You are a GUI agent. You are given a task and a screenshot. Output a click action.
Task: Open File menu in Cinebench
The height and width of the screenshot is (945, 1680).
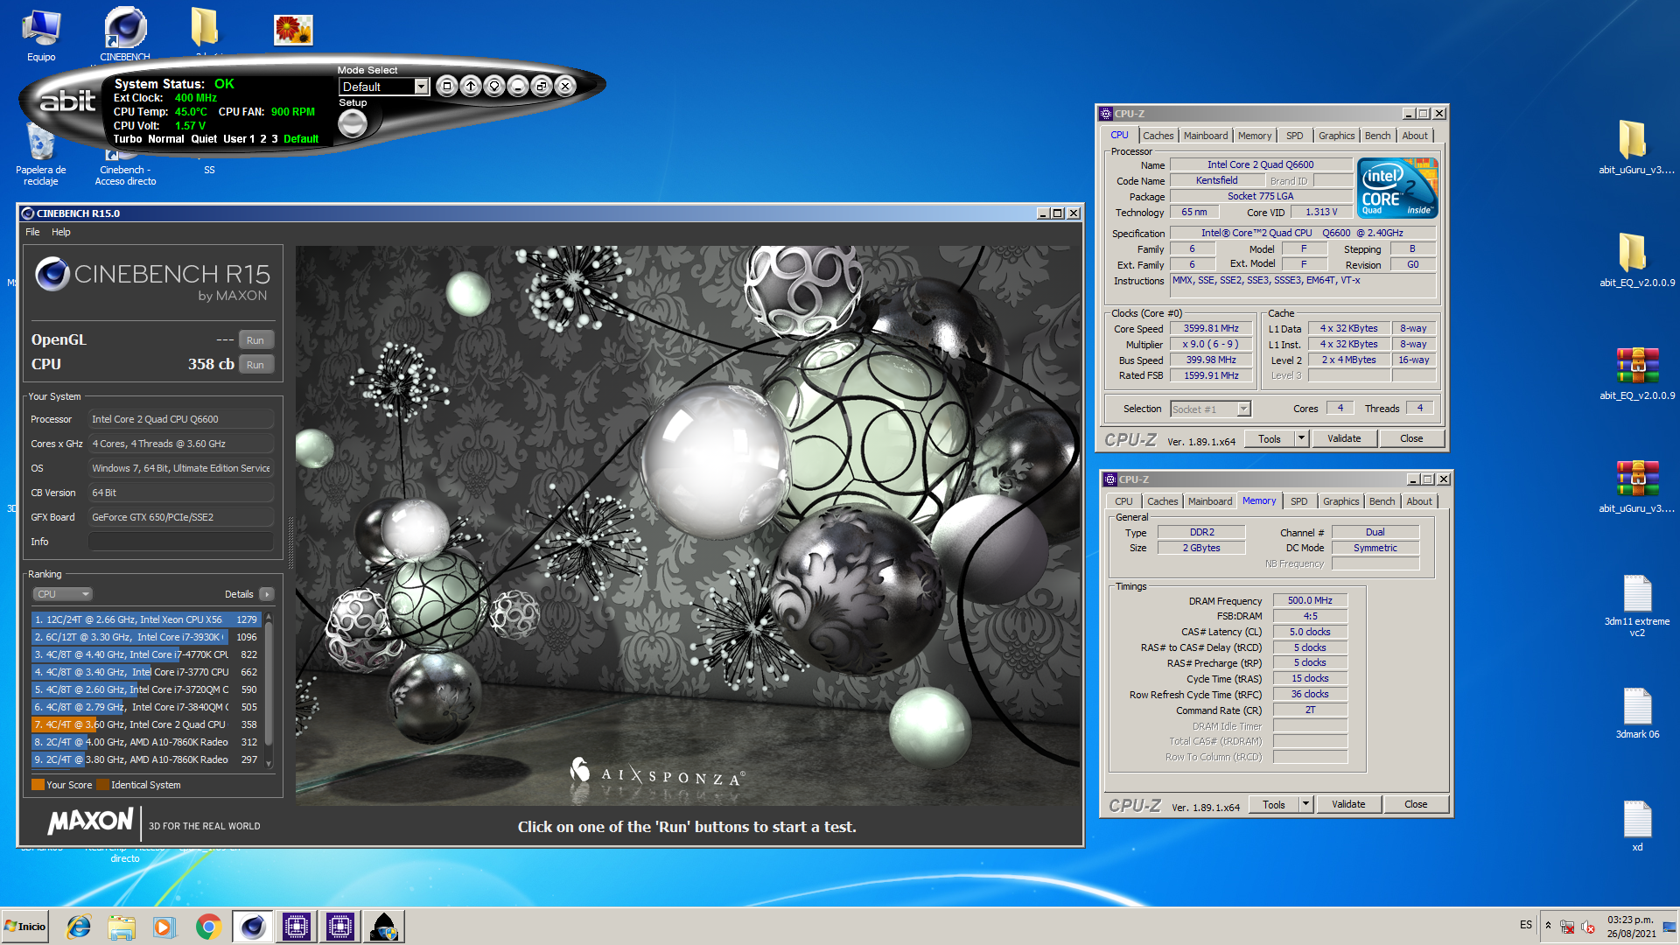(x=32, y=232)
